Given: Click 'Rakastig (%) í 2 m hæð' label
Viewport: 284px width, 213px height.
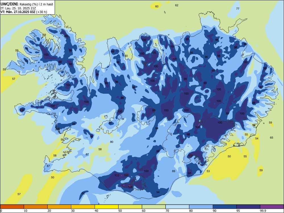Looking at the screenshot, I should [36, 4].
